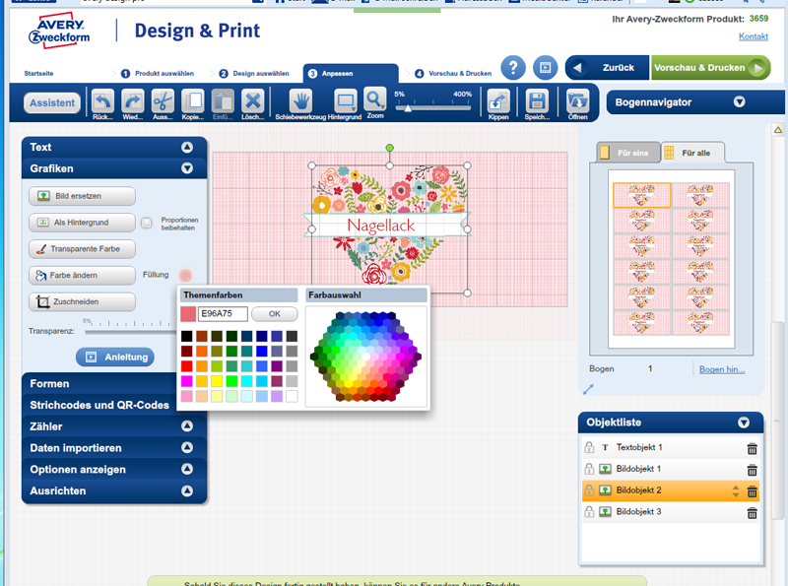Click the delete (Lösch...) toolbar icon

[x=253, y=100]
